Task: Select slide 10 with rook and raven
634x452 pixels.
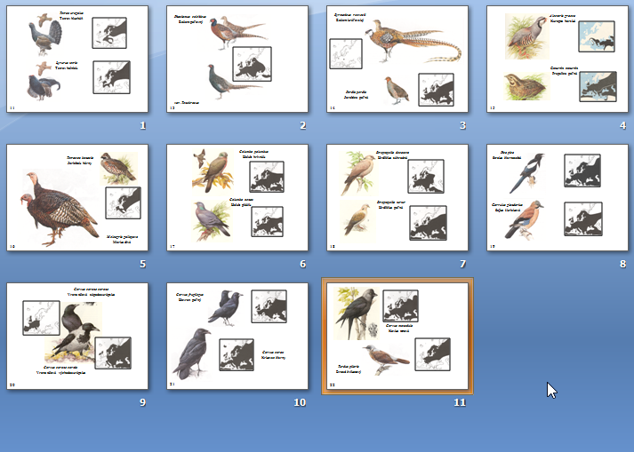Action: 237,336
